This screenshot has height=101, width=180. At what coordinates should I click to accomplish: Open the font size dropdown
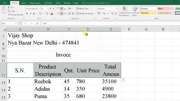coord(47,9)
